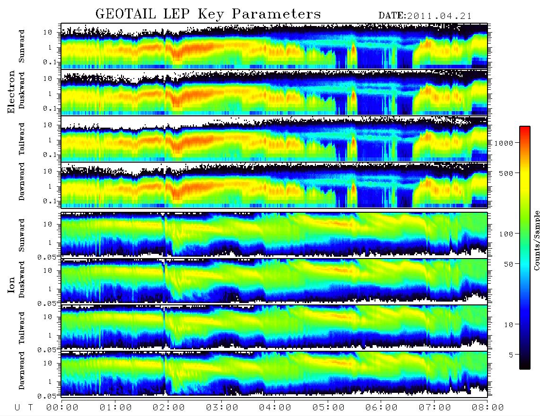Image resolution: width=540 pixels, height=416 pixels.
Task: Click inside the Ion Tailward spectrogram panel
Action: [x=274, y=328]
